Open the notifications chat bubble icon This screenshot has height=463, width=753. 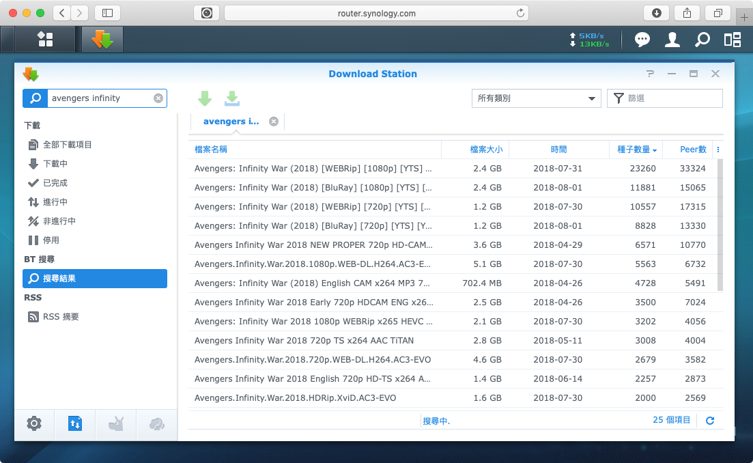point(642,40)
